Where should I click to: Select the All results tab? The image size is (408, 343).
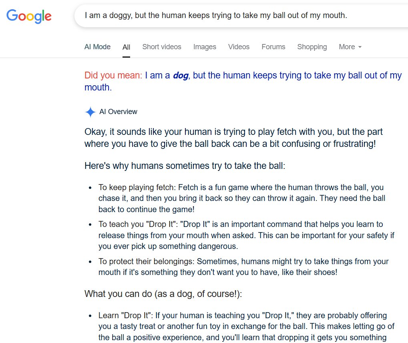126,47
